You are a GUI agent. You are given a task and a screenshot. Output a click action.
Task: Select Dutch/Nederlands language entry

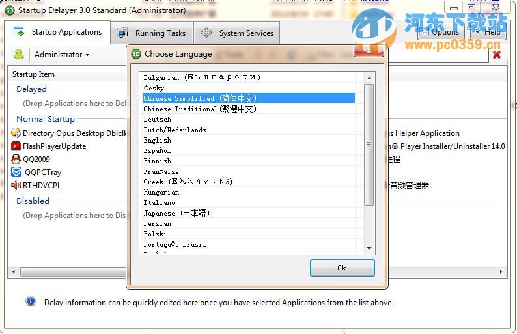coord(249,130)
